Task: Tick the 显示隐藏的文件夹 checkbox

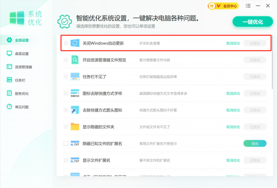Action: [x=66, y=127]
